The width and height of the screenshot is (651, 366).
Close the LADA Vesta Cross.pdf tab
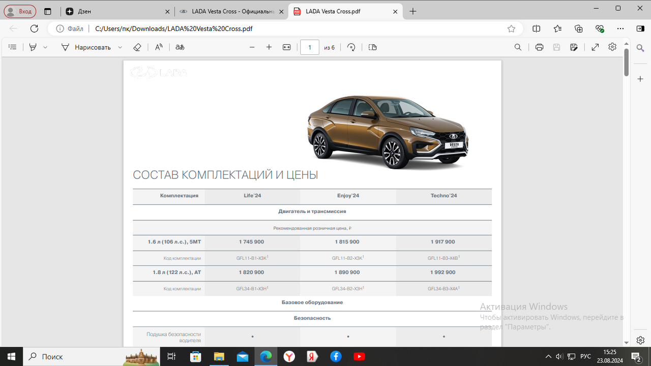[395, 11]
